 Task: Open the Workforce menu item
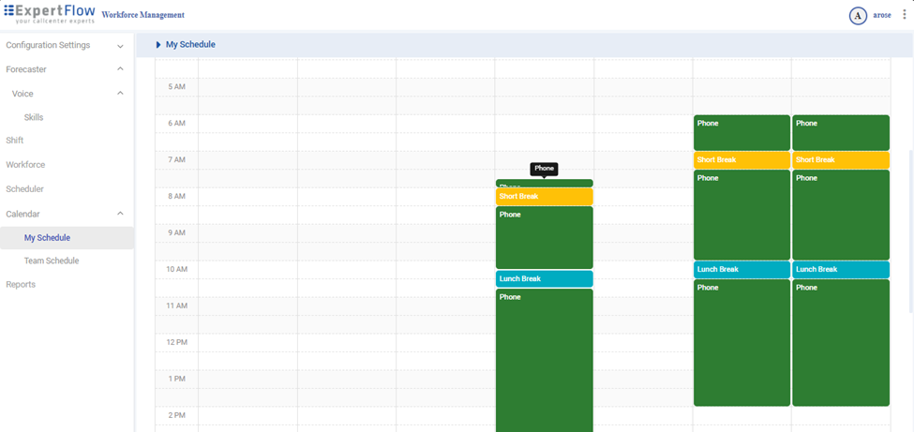(x=25, y=165)
